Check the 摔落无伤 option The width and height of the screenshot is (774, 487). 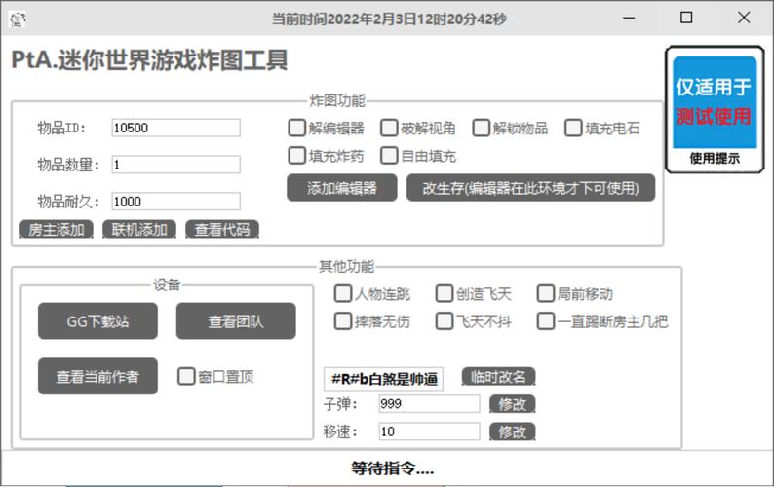coord(343,321)
